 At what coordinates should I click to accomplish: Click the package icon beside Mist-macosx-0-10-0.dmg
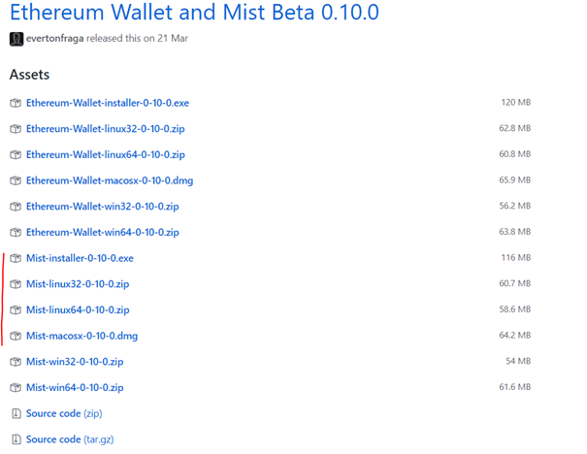(16, 336)
